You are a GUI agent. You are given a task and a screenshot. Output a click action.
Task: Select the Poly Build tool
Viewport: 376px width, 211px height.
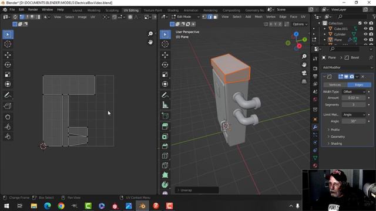[165, 175]
